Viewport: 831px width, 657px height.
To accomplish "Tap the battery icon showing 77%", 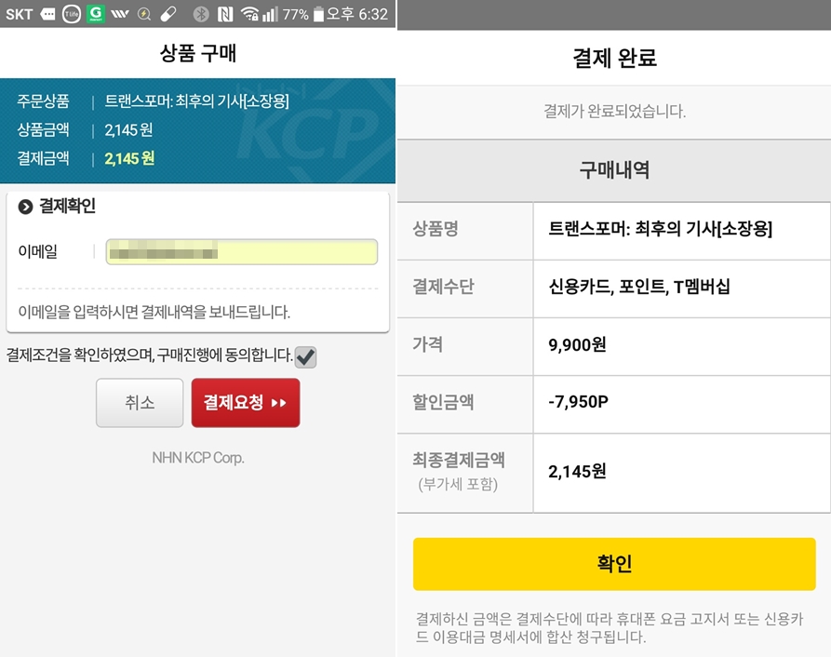I will 318,14.
